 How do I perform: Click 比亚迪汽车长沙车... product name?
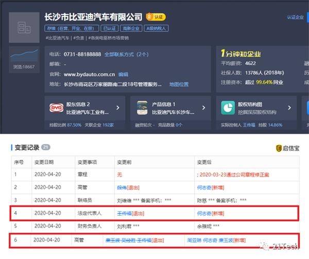[x=173, y=112]
